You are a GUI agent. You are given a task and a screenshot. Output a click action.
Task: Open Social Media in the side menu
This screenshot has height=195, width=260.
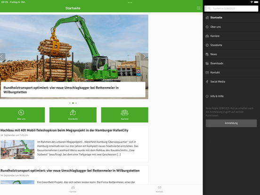[x=231, y=81]
